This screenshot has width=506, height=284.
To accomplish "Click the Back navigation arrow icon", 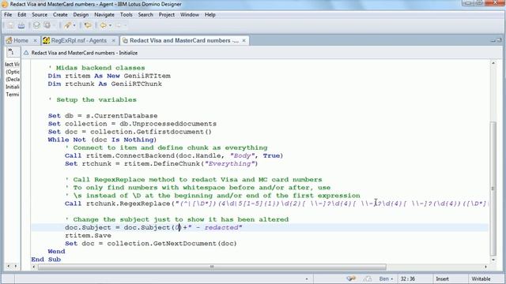I will (104, 25).
